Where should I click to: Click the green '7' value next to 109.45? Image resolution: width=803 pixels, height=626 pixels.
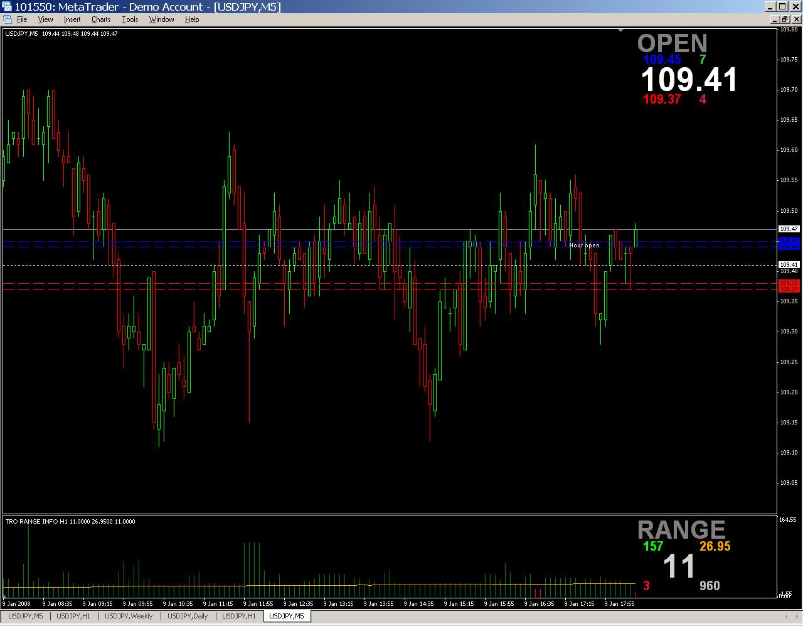[703, 60]
